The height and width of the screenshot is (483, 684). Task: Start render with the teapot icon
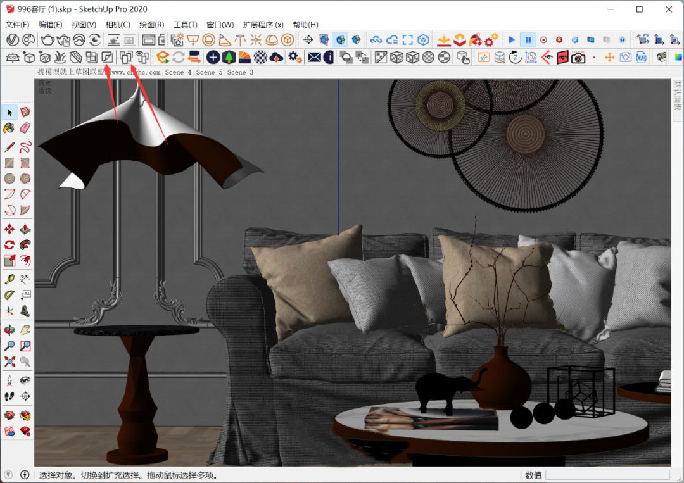click(47, 40)
